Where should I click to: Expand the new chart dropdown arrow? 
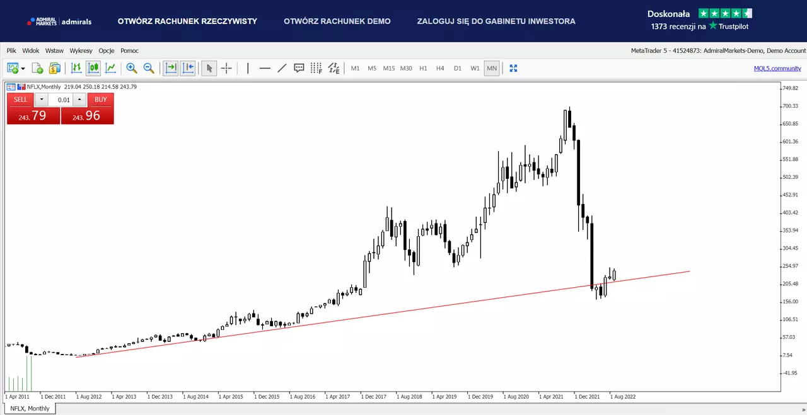pyautogui.click(x=23, y=68)
